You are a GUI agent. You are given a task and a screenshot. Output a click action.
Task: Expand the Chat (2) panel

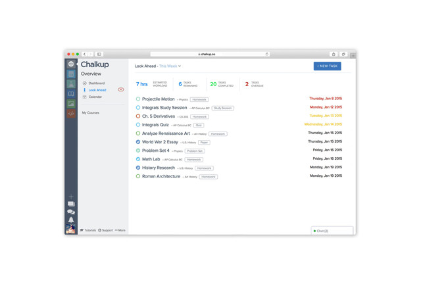[332, 231]
